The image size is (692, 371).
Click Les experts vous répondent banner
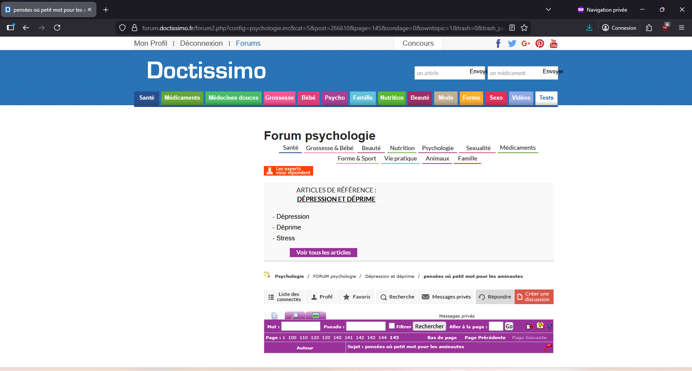coord(288,171)
